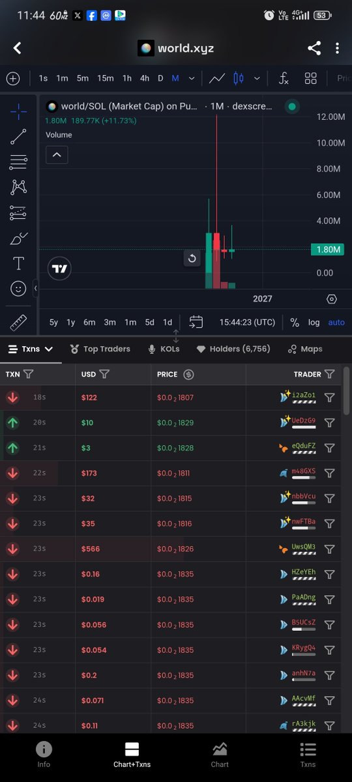Select the Text annotation tool
Image resolution: width=352 pixels, height=782 pixels.
18,263
